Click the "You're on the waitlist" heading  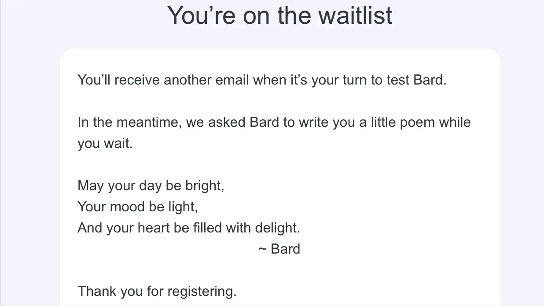[279, 15]
